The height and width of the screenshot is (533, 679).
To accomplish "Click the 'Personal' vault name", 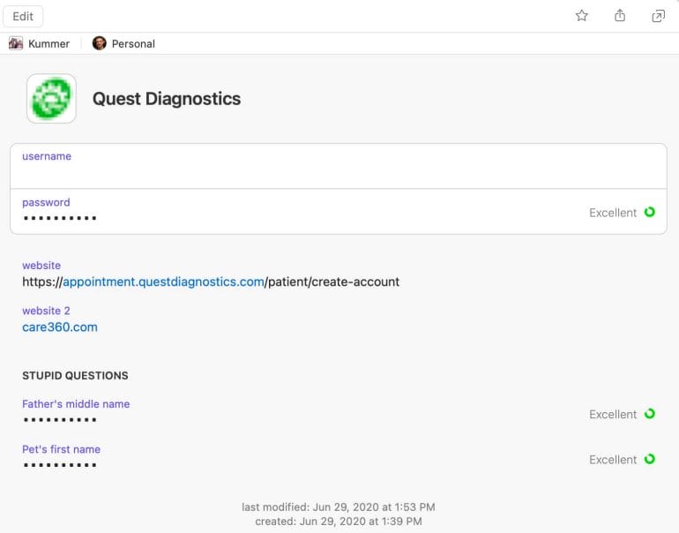I will click(x=133, y=44).
